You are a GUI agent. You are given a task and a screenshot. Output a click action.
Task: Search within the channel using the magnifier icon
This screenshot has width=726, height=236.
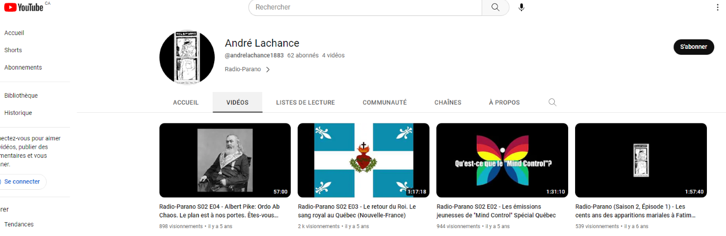pyautogui.click(x=552, y=103)
